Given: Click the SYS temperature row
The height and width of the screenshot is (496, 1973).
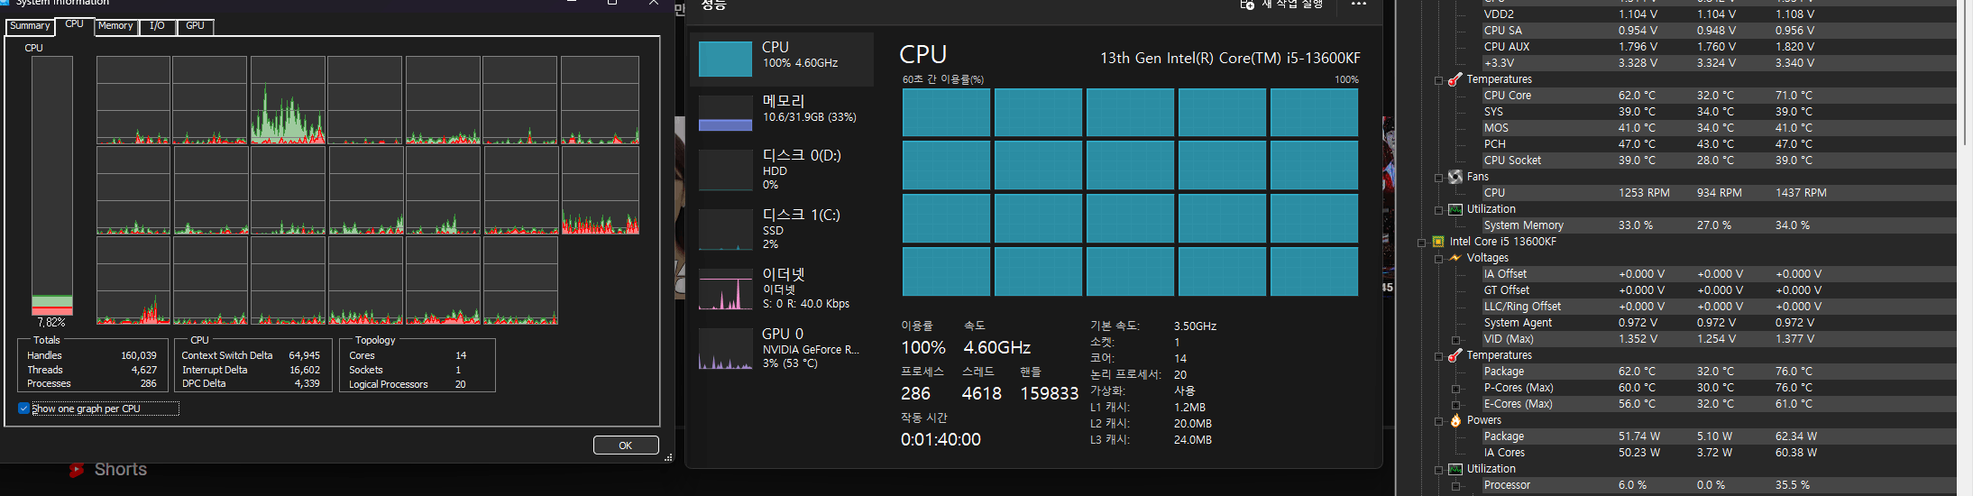Looking at the screenshot, I should pos(1718,112).
